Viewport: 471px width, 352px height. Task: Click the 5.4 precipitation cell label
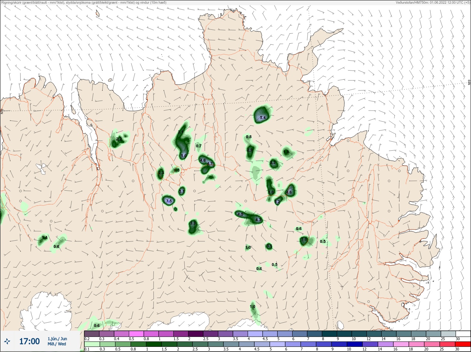[x=263, y=118]
